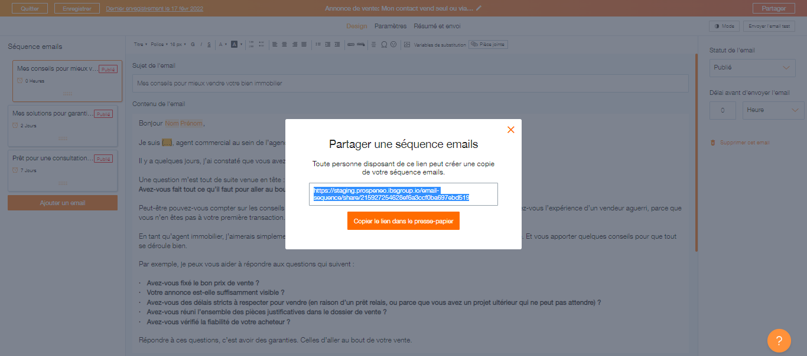
Task: Click the Supprimer cet email link
Action: 744,143
